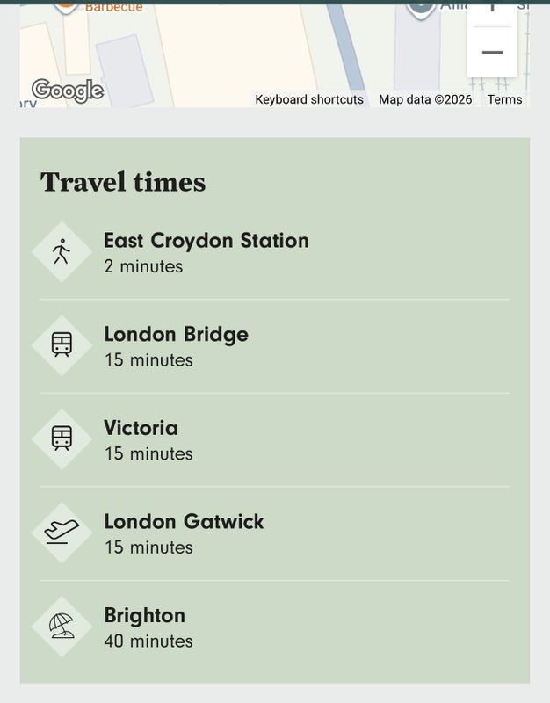The width and height of the screenshot is (550, 703).
Task: Click the East Croydon 2 minutes text
Action: [143, 266]
